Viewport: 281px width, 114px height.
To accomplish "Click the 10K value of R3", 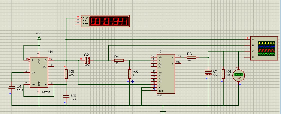I will [x=189, y=60].
